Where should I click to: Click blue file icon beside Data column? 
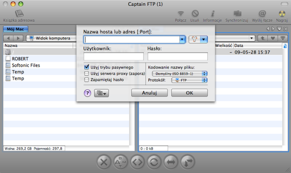pos(285,46)
